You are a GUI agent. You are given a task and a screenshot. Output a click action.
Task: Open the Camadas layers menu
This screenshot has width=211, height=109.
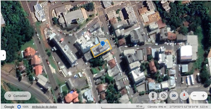point(18,96)
